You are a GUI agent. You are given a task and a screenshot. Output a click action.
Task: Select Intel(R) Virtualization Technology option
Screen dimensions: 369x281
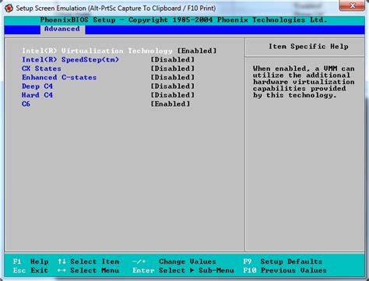tap(97, 51)
